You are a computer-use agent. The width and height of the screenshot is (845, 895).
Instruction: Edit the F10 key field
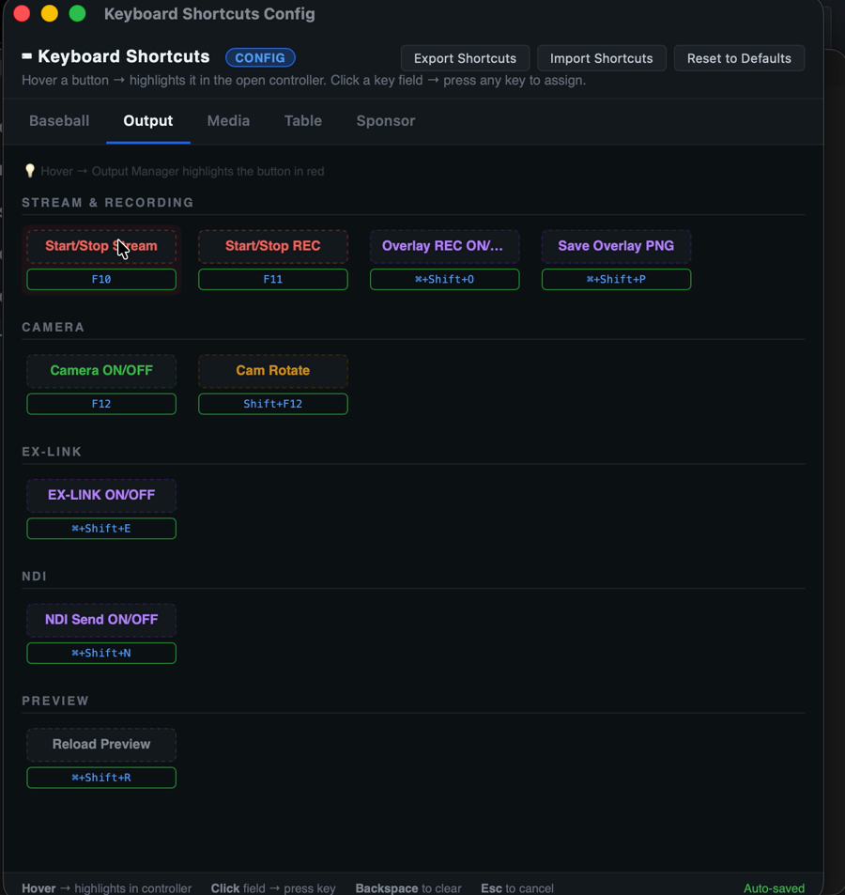click(101, 279)
